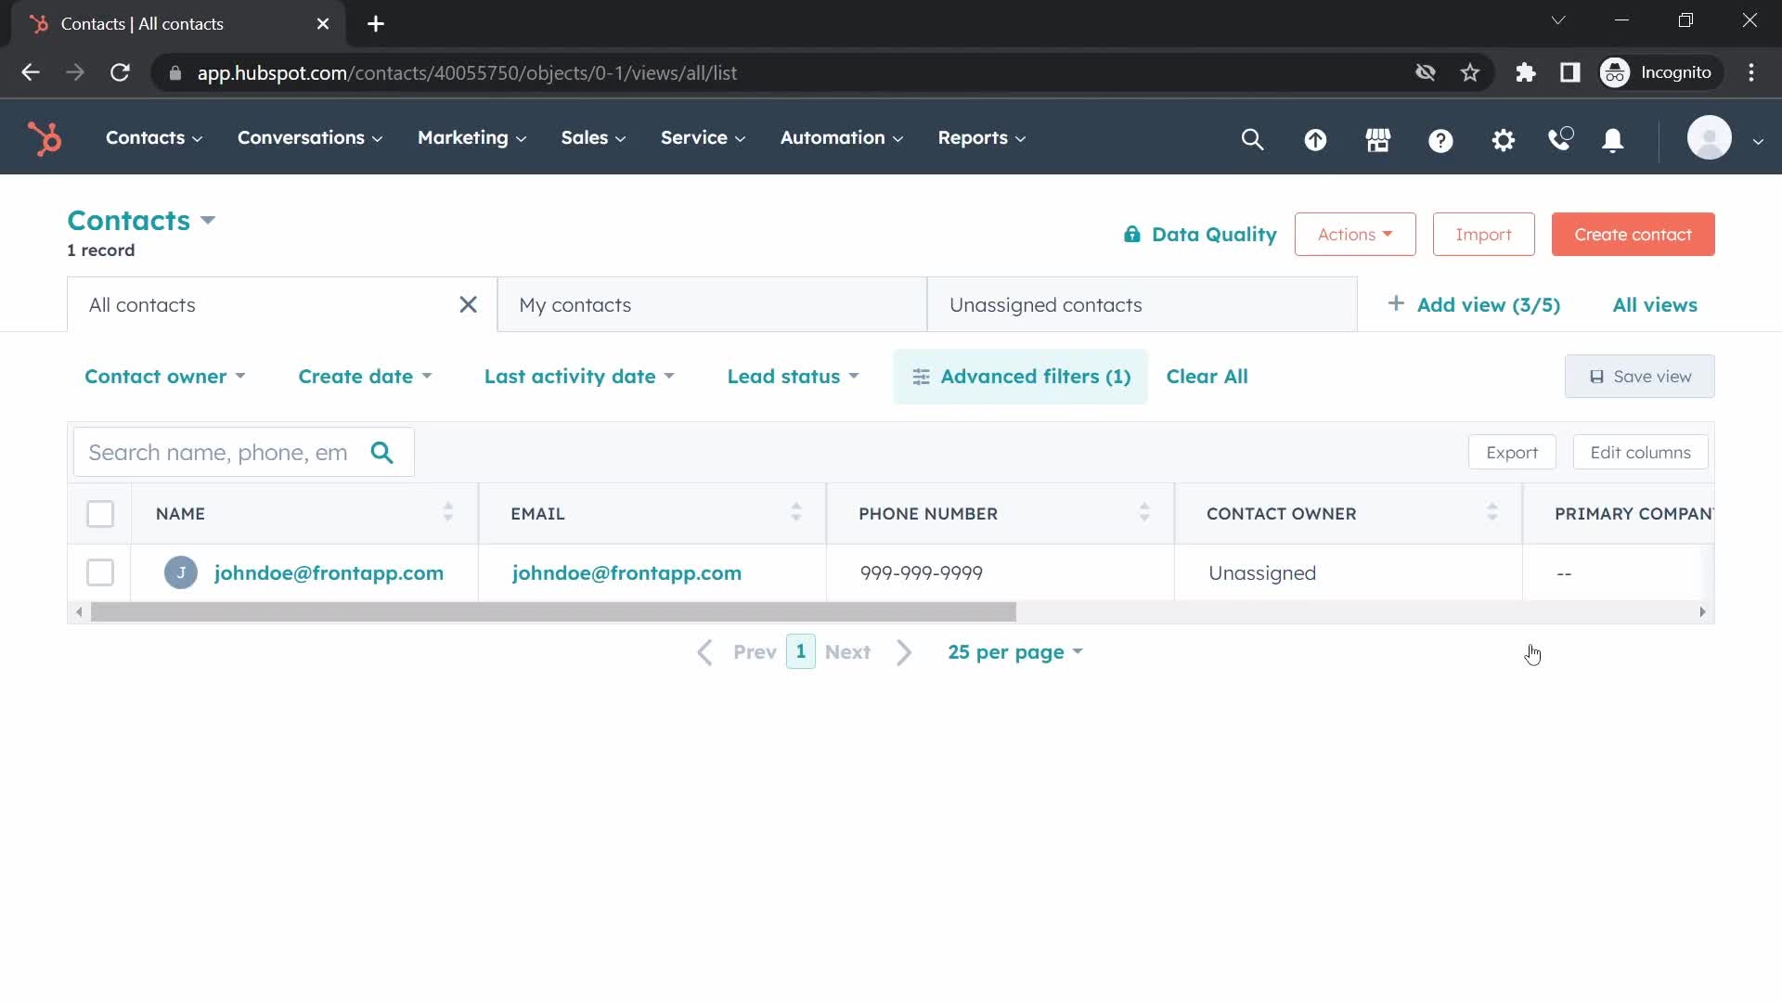Screen dimensions: 1782x1002
Task: Reload the page in browser
Action: pos(120,72)
